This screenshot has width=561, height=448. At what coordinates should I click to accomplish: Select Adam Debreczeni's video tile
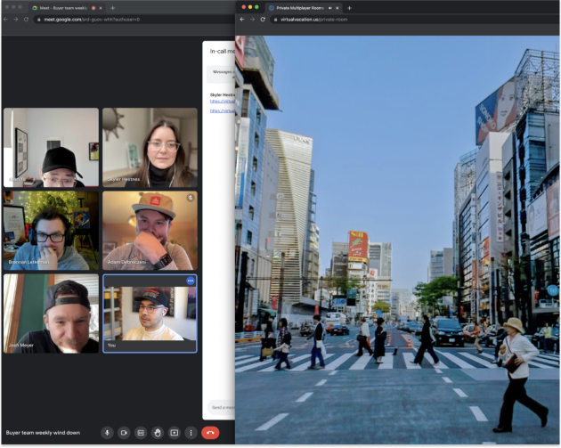(150, 231)
